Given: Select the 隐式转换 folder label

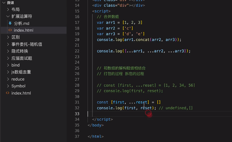Looking at the screenshot, I should click(20, 51).
